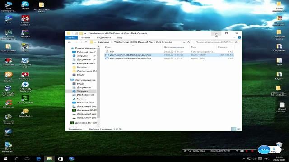Screen dimensions: 289x162
Task: Select the Warhammer.40k.Dark.Crusade.Rus MDS file
Action: pos(169,58)
